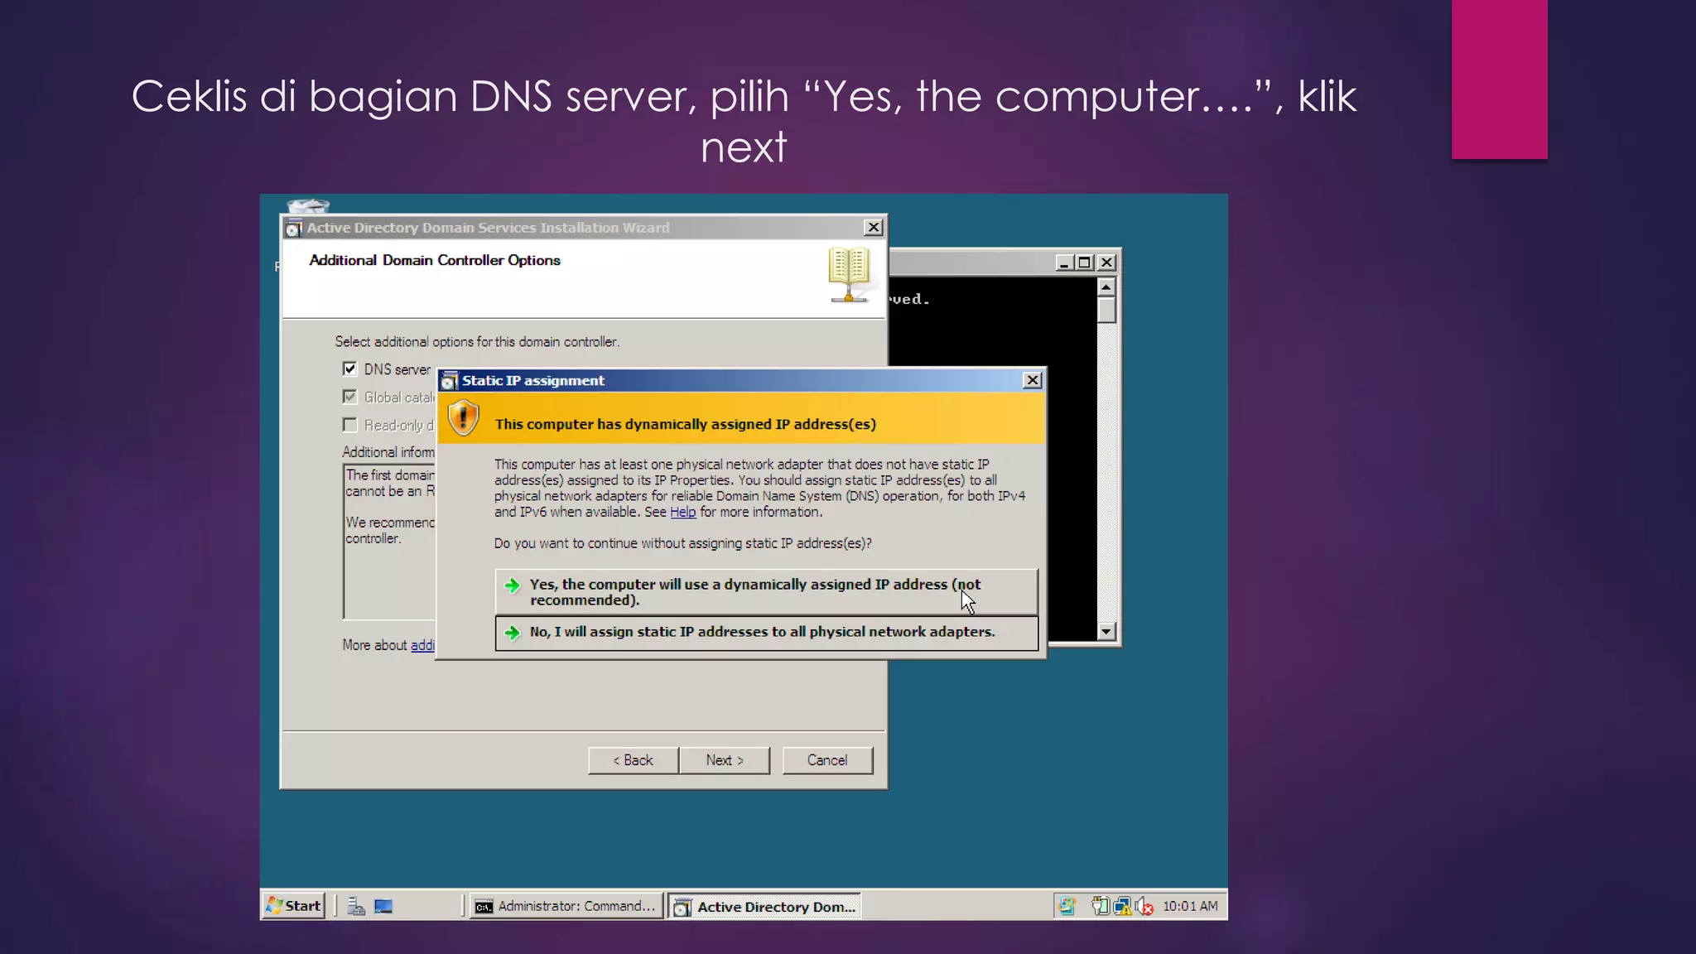Click the network warning tray icon
Image resolution: width=1696 pixels, height=954 pixels.
(x=1123, y=906)
